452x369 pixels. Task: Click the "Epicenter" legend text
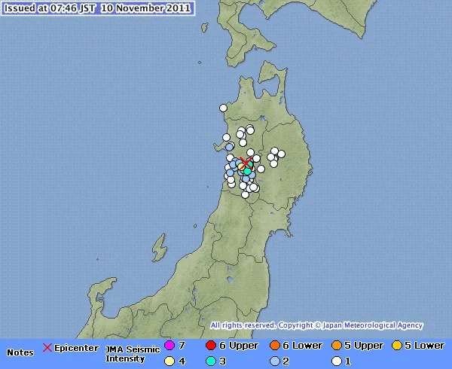click(x=76, y=348)
